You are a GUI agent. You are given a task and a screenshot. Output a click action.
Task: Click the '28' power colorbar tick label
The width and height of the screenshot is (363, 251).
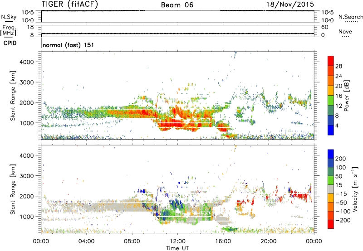(338, 66)
